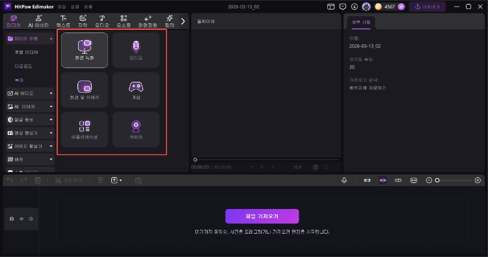Expand the AI 비디오 section
Screen dimensions: 488x257
point(30,93)
